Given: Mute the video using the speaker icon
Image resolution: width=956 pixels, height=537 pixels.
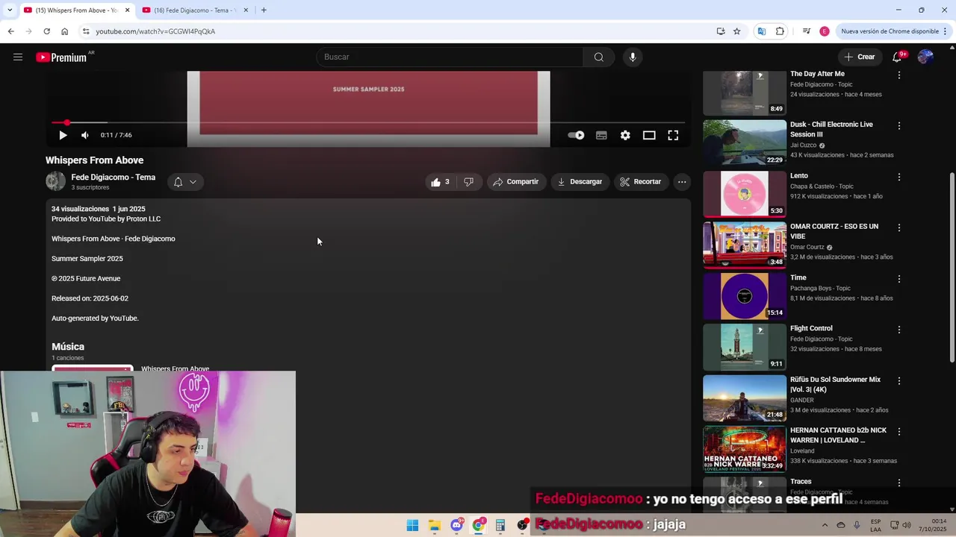Looking at the screenshot, I should click(x=84, y=135).
